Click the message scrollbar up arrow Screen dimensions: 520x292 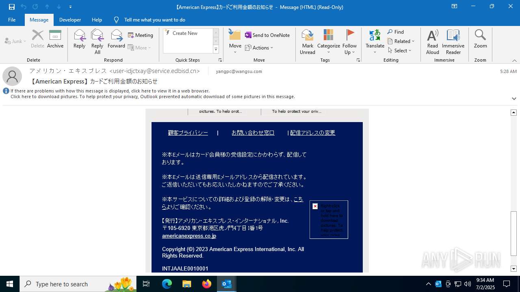point(514,112)
